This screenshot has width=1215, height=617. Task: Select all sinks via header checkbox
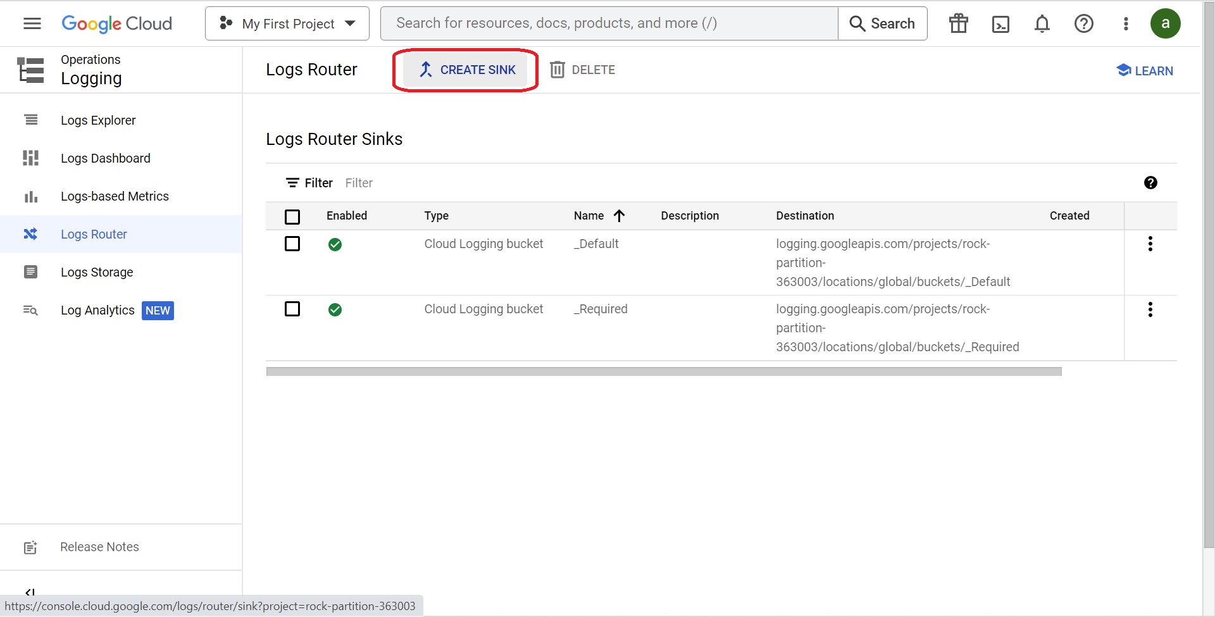(292, 216)
